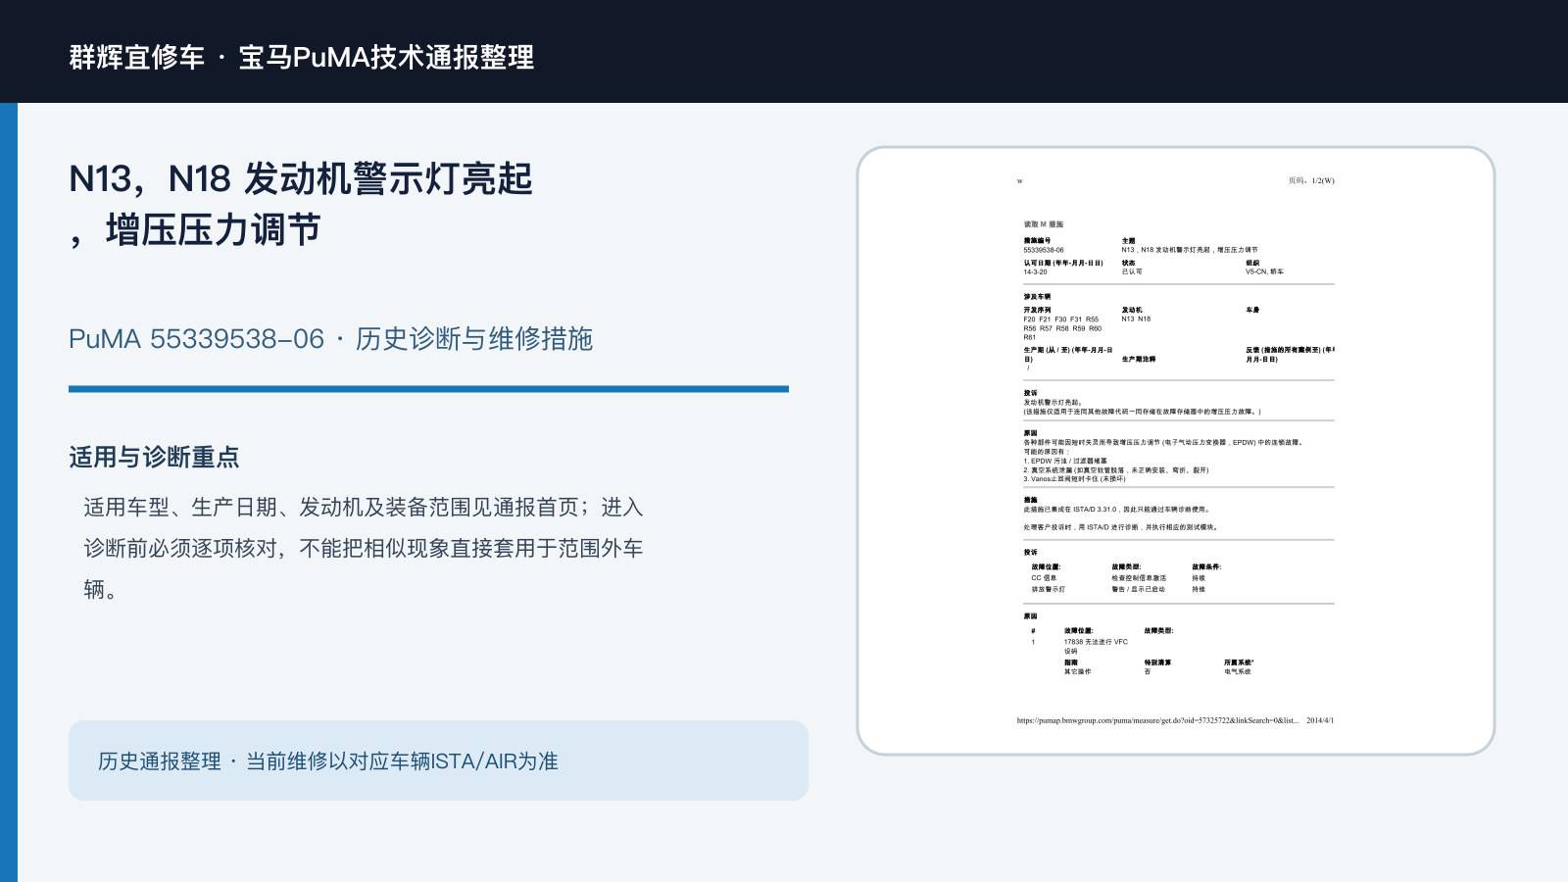
Task: Select the main heading N13，N18 发动机警示灯亮起
Action: coord(301,179)
